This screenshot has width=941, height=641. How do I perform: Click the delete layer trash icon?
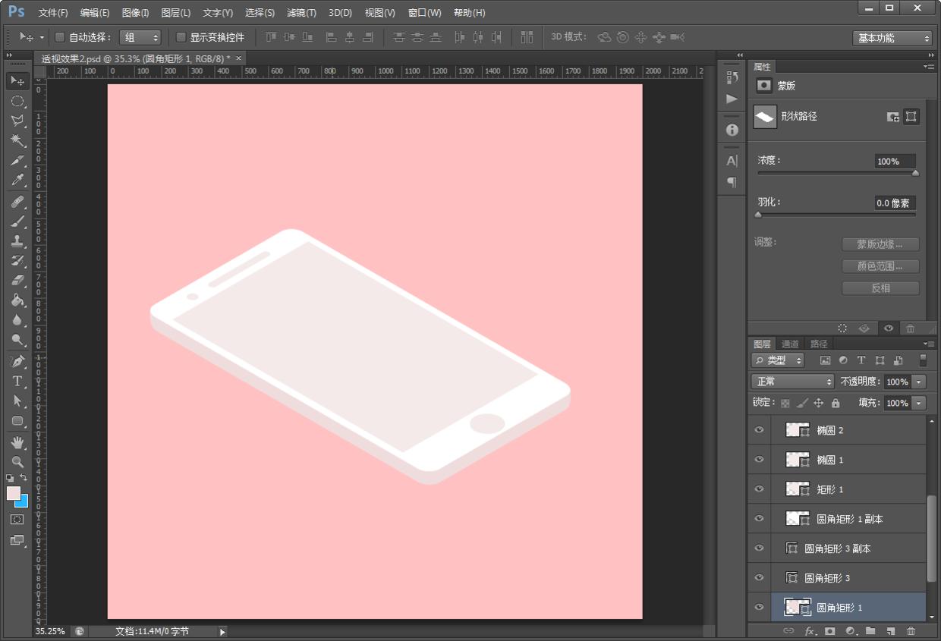pos(911,630)
